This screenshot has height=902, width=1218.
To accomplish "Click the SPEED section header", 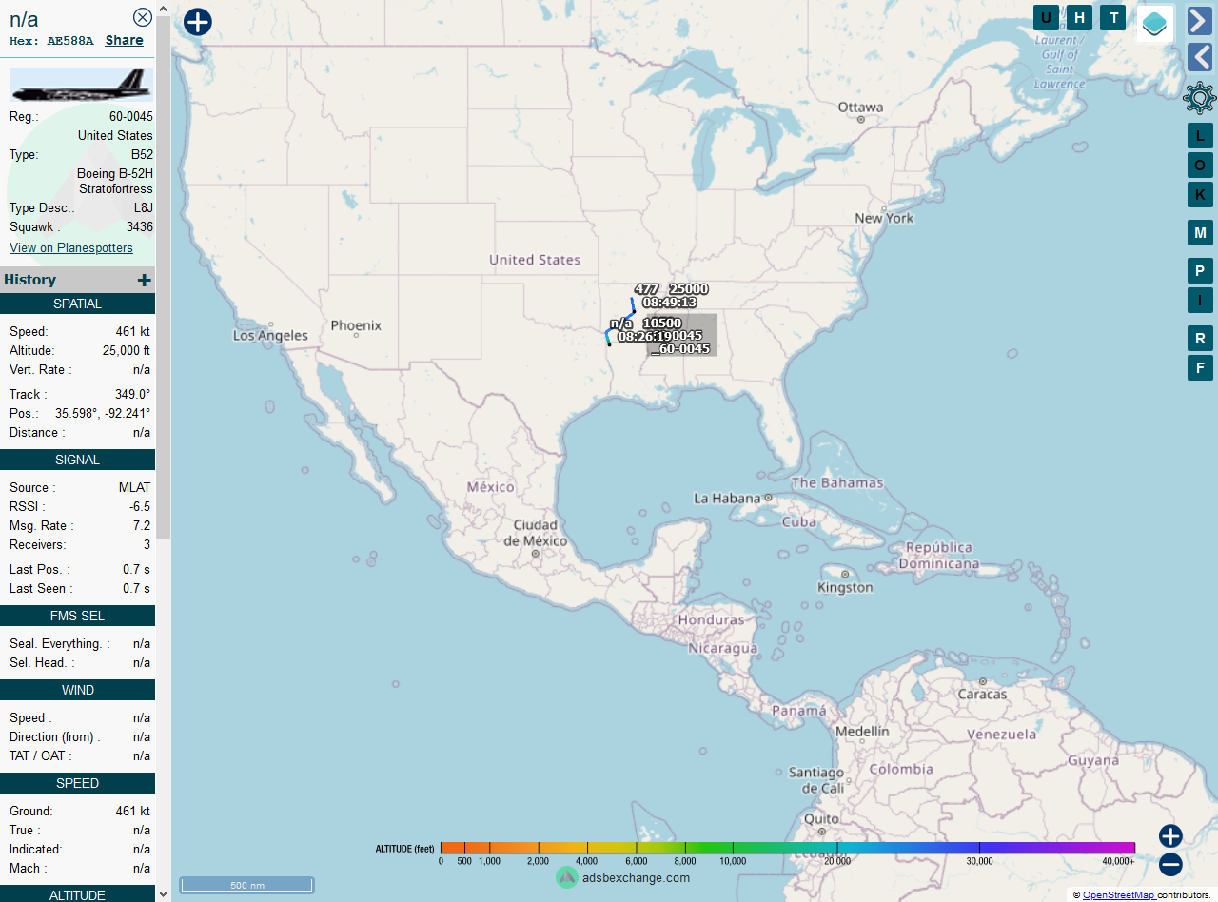I will pos(77,783).
